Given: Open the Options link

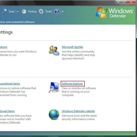Looking at the screenshot, I should (4, 47).
